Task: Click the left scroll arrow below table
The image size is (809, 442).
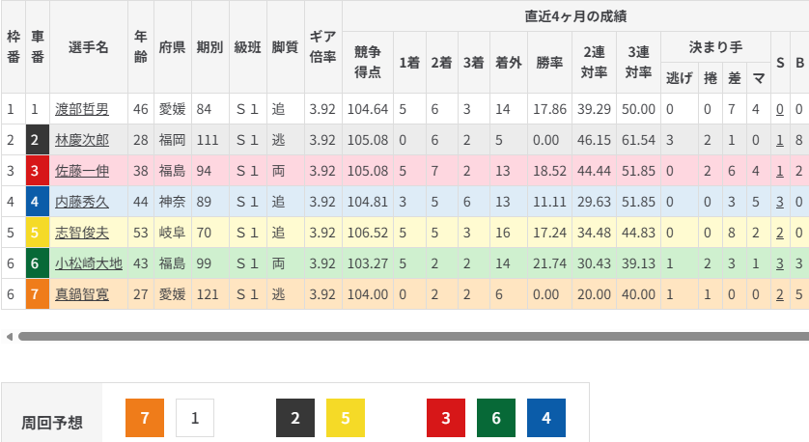Action: point(10,337)
